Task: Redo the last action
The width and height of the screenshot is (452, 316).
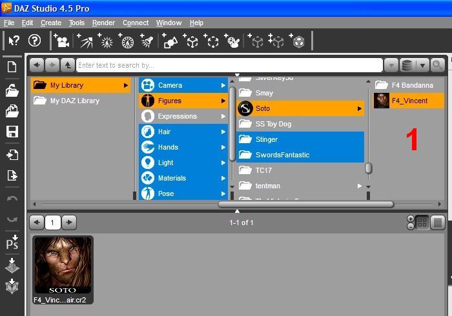Action: tap(12, 219)
